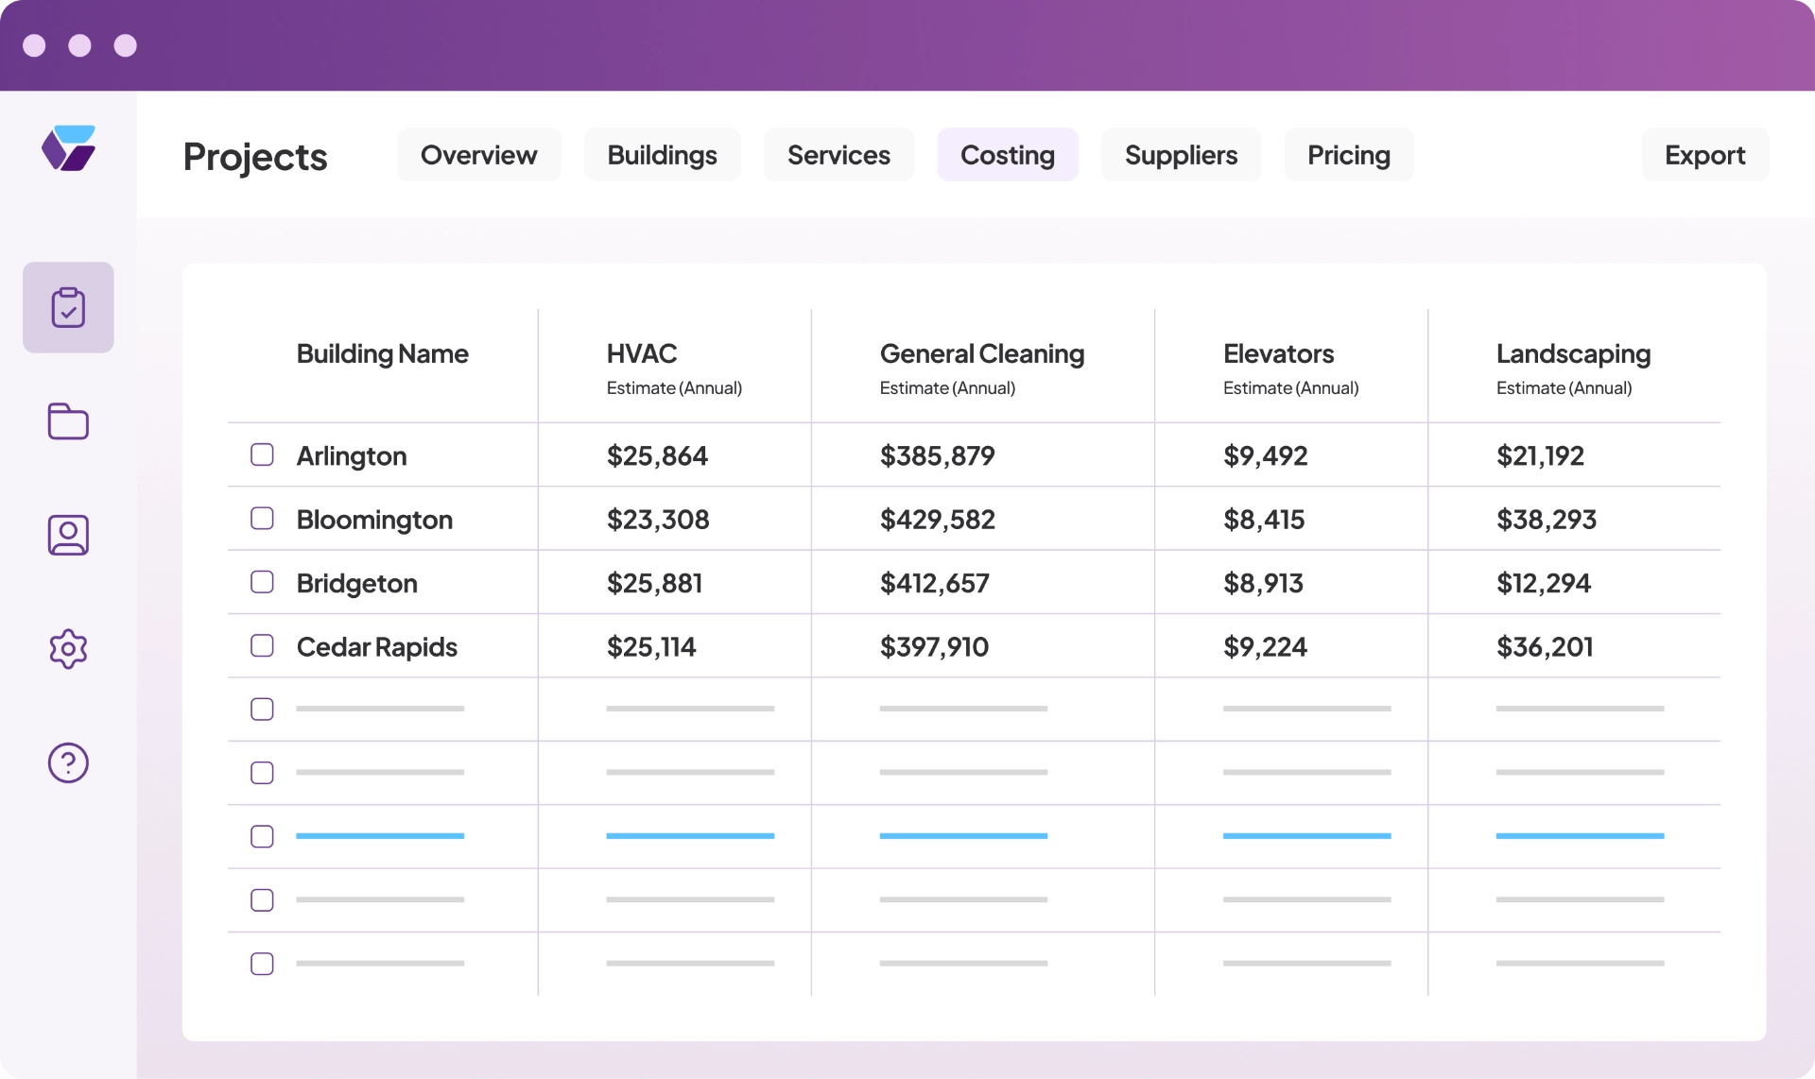This screenshot has width=1815, height=1079.
Task: Switch to the Pricing tab
Action: [x=1348, y=155]
